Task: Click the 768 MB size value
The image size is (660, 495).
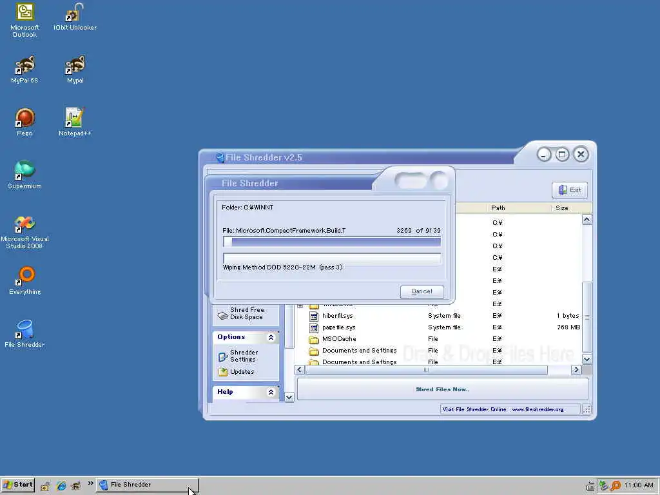Action: 568,327
